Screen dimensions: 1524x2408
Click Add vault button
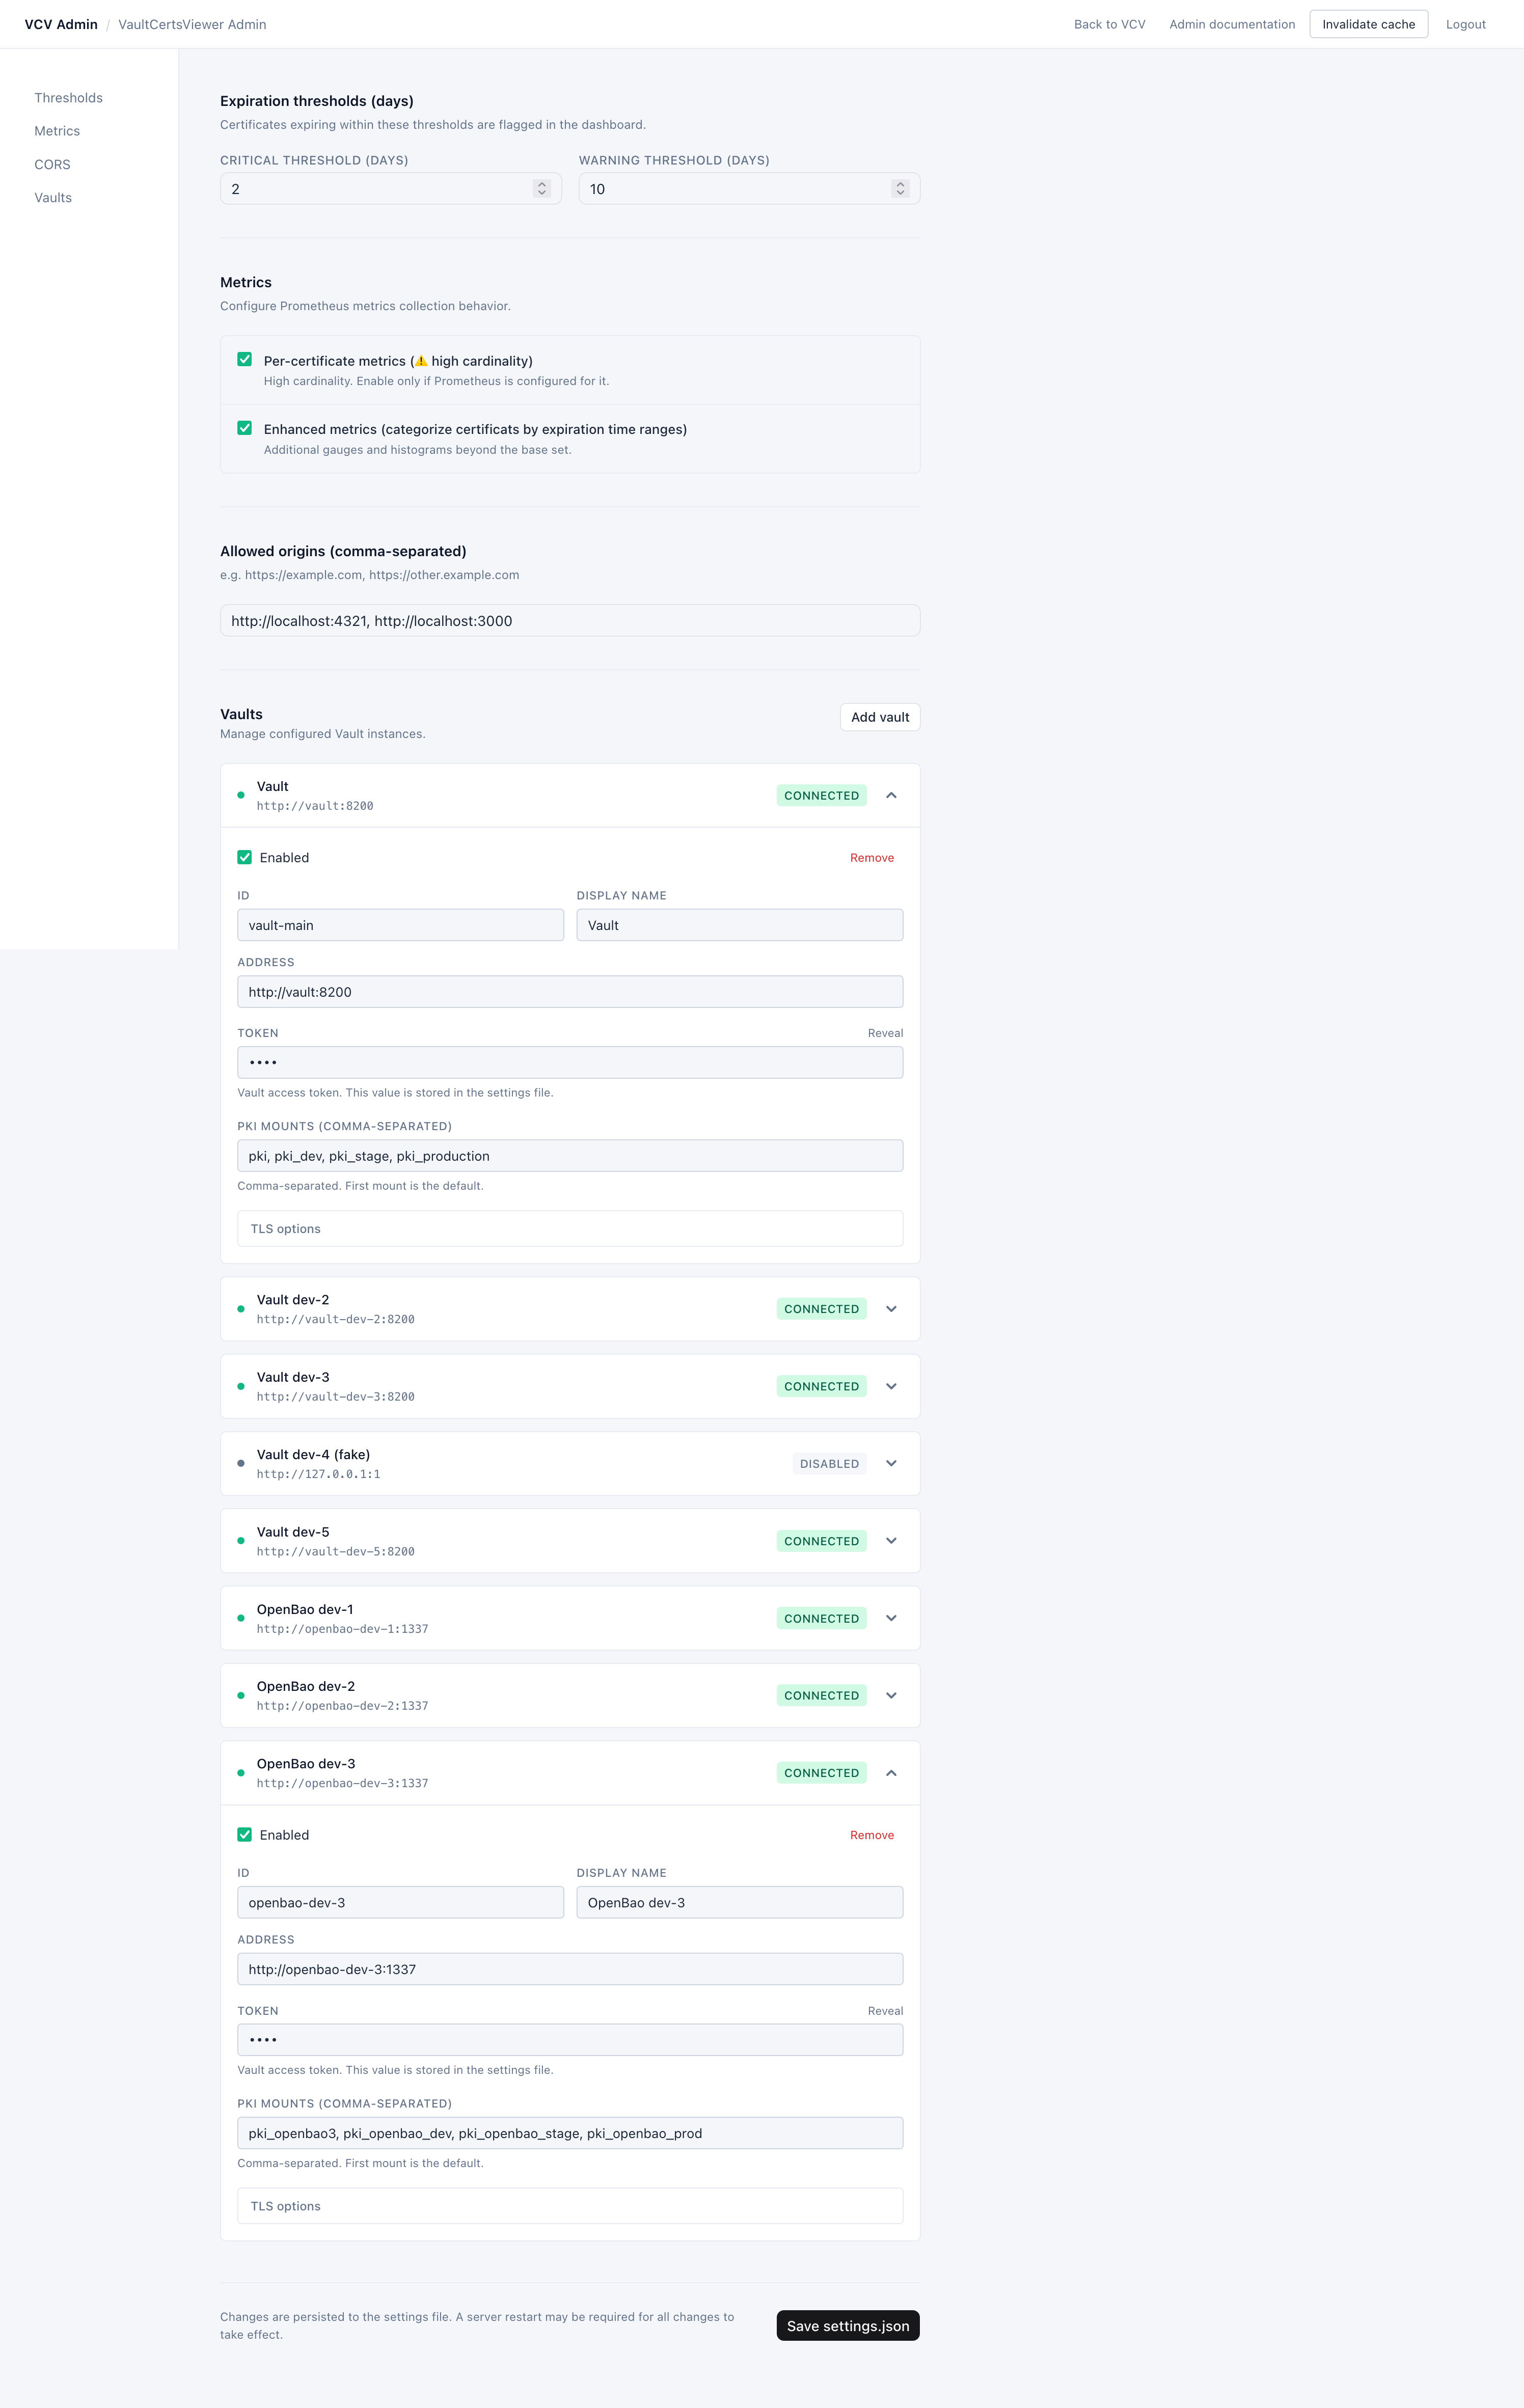pyautogui.click(x=880, y=717)
